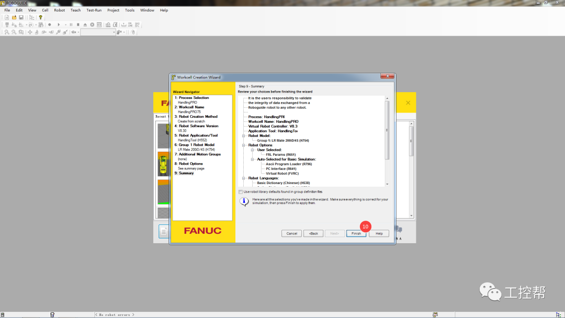Screen dimensions: 565x318
Task: Click the summary list scroll down arrow
Action: [387, 185]
